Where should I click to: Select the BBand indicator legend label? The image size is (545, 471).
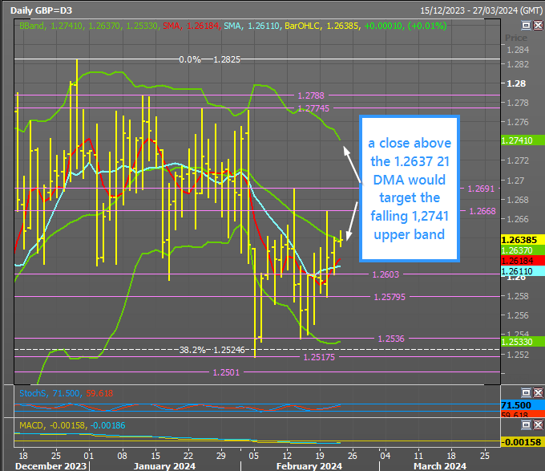coord(31,26)
